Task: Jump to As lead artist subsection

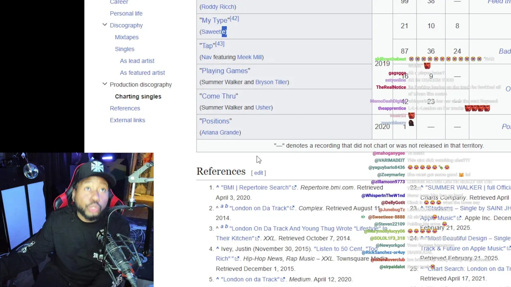Action: pyautogui.click(x=137, y=61)
